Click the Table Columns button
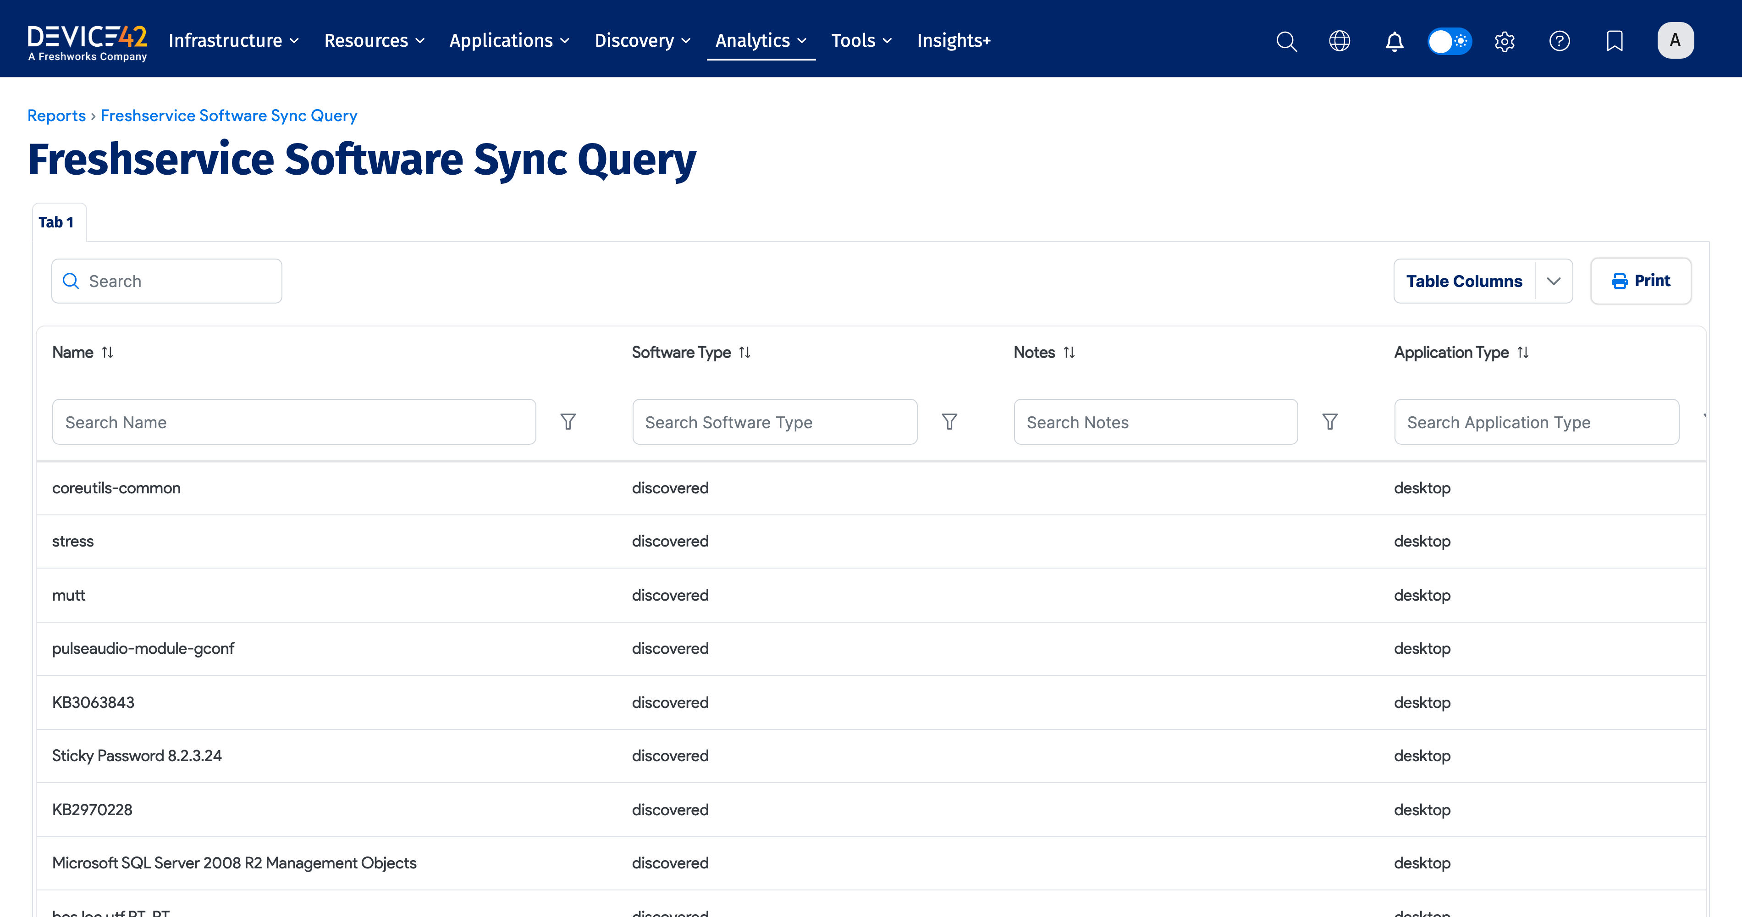 pyautogui.click(x=1464, y=282)
